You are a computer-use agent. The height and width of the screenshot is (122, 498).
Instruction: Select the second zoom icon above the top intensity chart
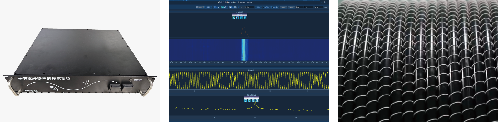[238, 18]
